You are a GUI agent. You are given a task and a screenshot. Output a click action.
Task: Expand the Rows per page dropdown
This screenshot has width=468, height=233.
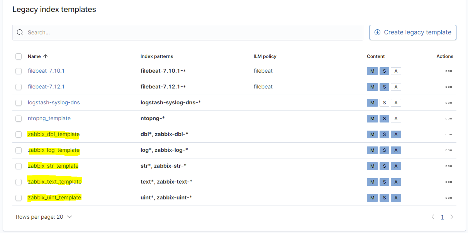point(44,217)
